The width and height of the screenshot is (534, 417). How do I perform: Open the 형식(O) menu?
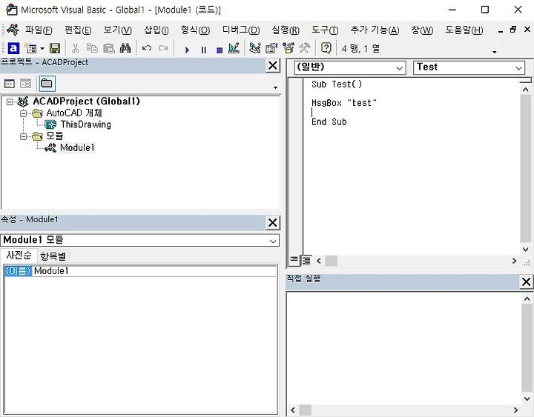click(x=195, y=30)
